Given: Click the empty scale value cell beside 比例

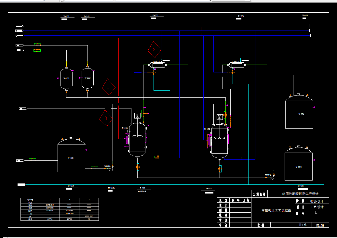Looking at the screenshot, I should [x=283, y=225].
